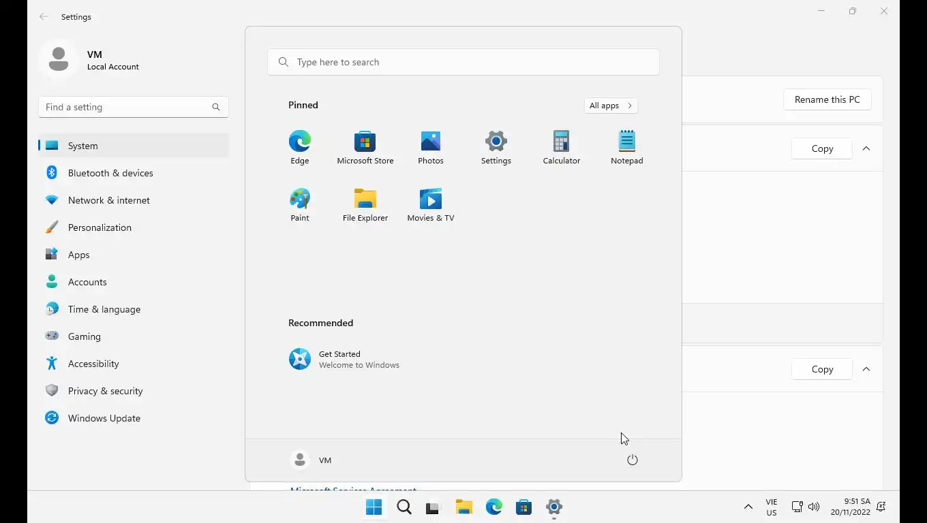The height and width of the screenshot is (523, 927).
Task: Open Bluetooth & devices settings
Action: pyautogui.click(x=134, y=173)
